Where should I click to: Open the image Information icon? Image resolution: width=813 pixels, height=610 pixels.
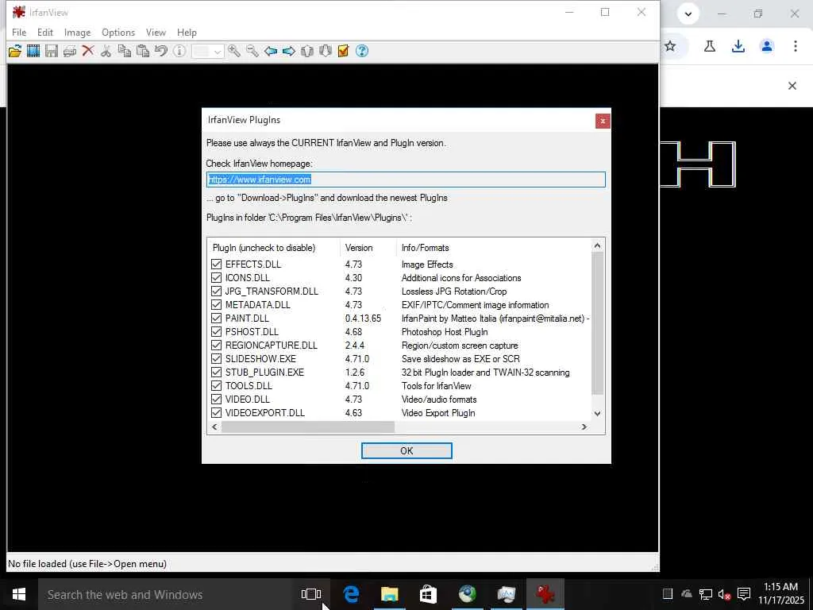pyautogui.click(x=179, y=51)
